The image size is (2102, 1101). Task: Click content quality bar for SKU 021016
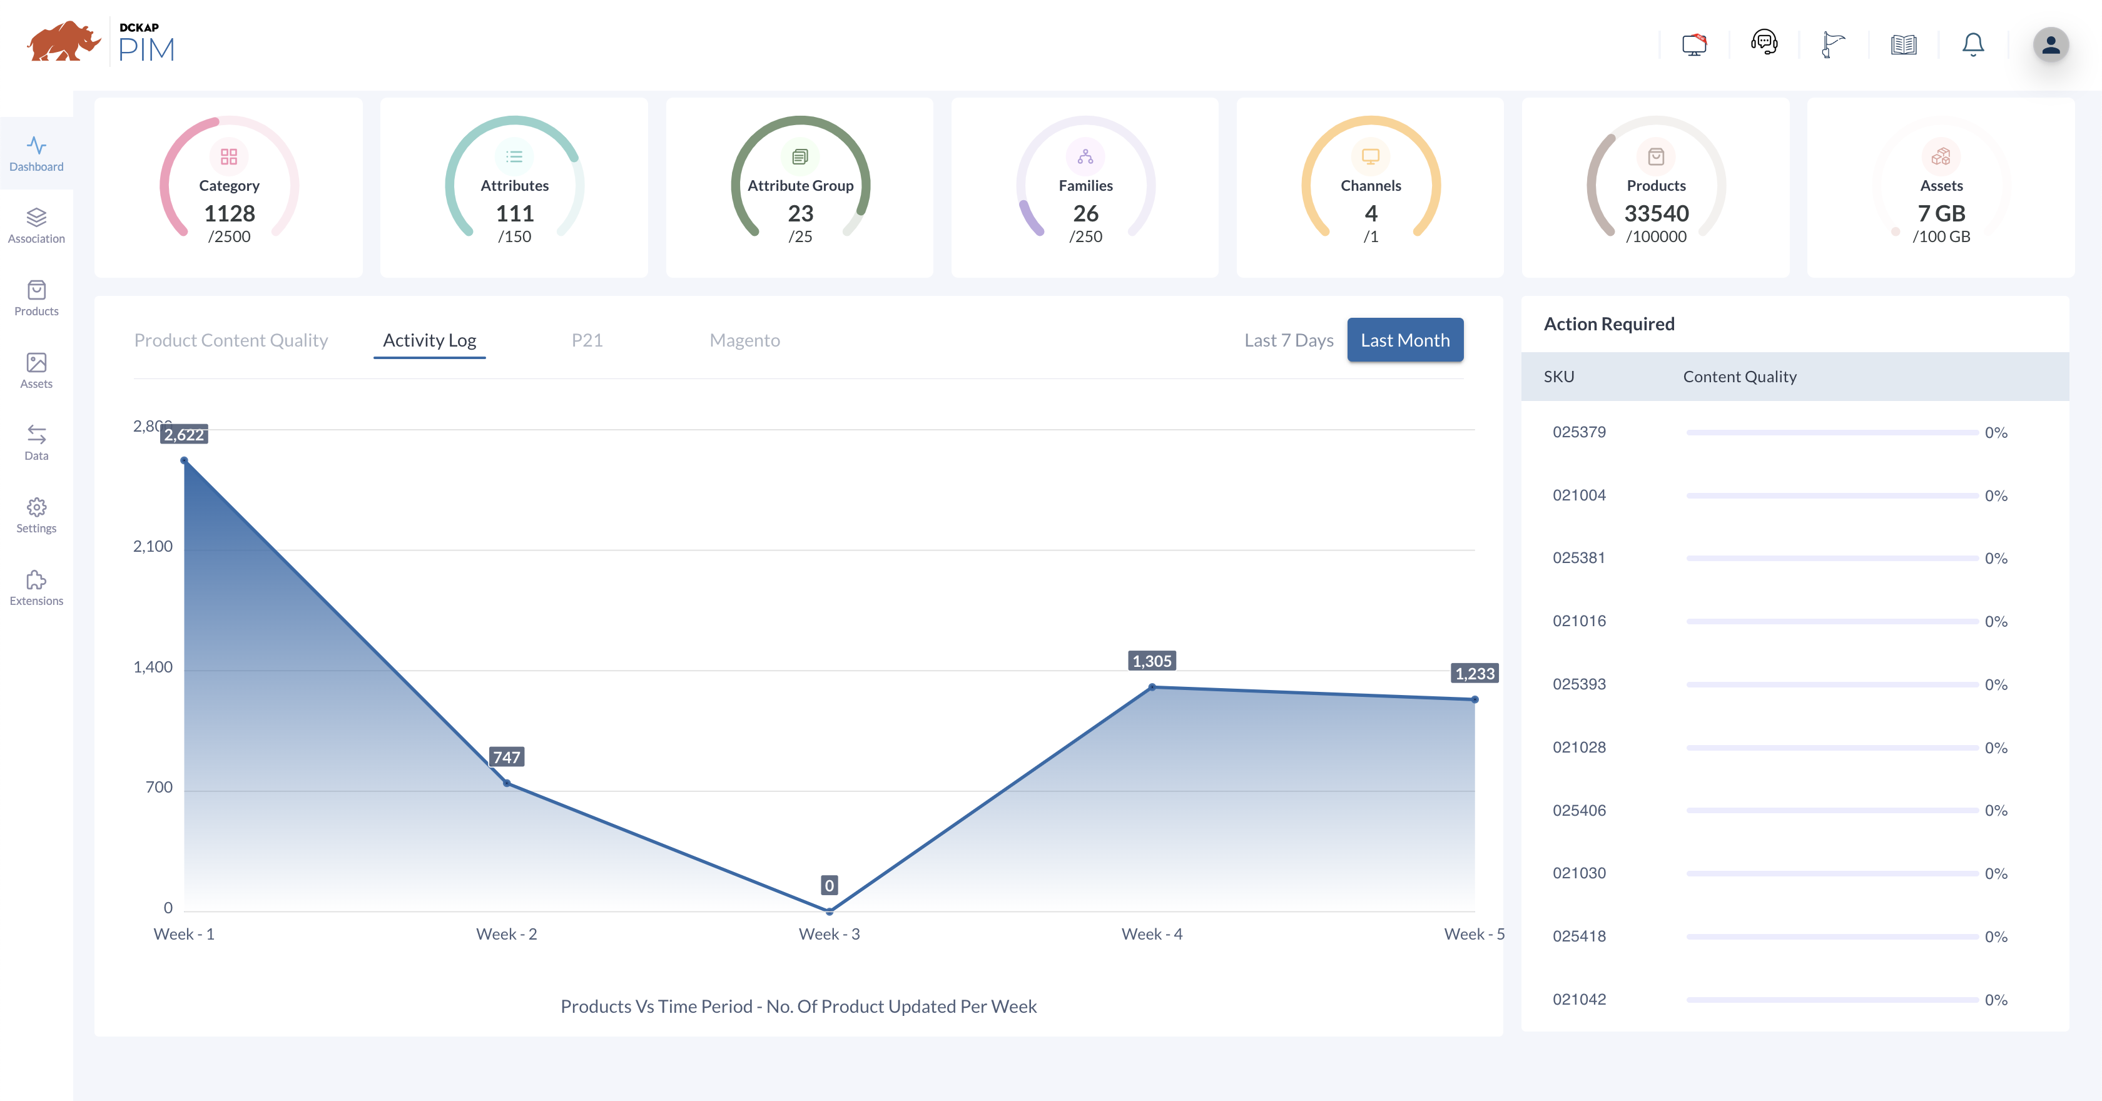(1832, 621)
